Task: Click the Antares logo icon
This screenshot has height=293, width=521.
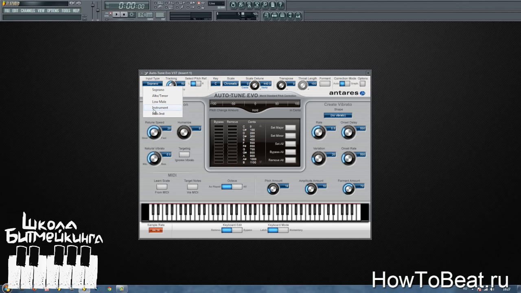Action: coord(362,93)
